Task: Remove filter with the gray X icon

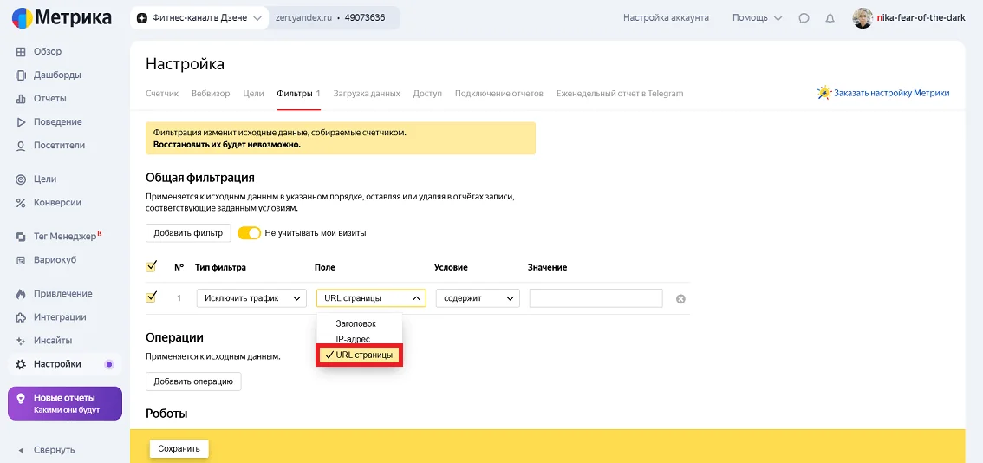Action: point(680,299)
